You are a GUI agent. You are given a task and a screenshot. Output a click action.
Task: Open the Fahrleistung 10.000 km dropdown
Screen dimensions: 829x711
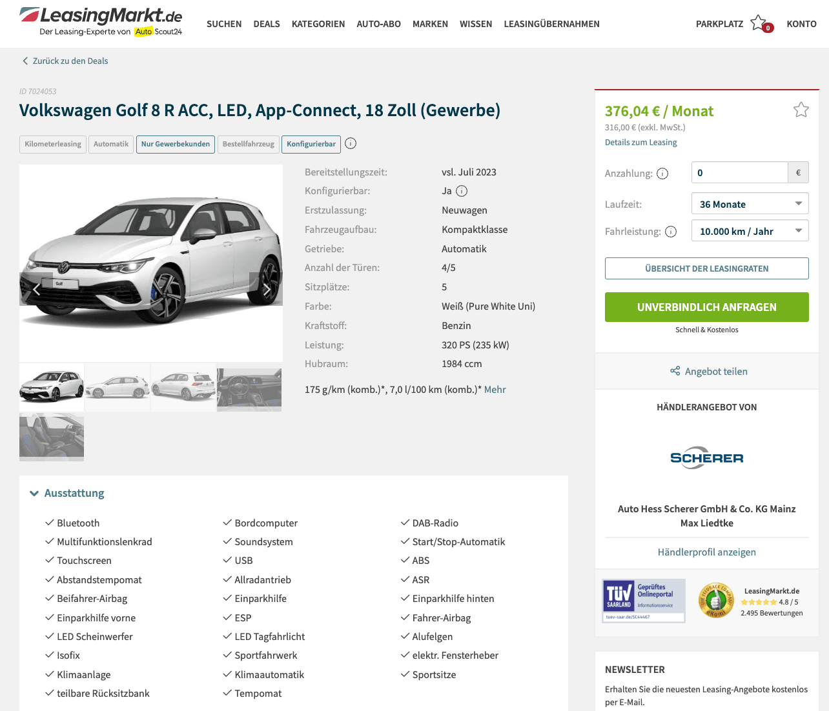pos(750,231)
